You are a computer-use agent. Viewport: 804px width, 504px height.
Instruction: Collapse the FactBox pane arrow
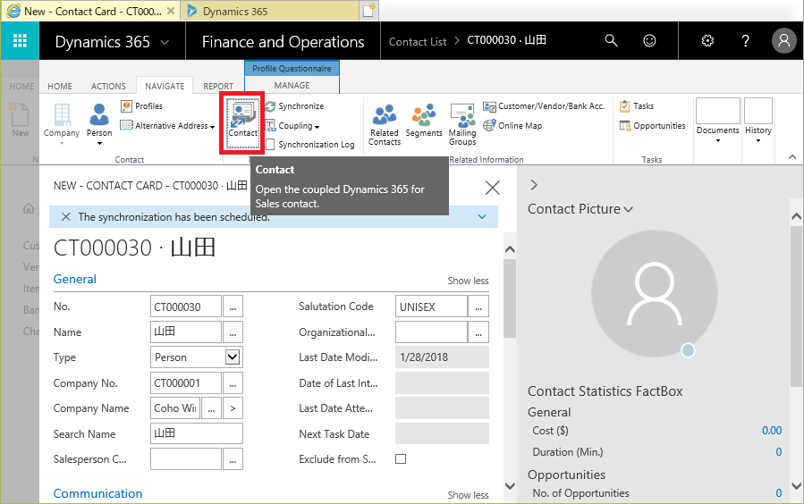[x=534, y=185]
